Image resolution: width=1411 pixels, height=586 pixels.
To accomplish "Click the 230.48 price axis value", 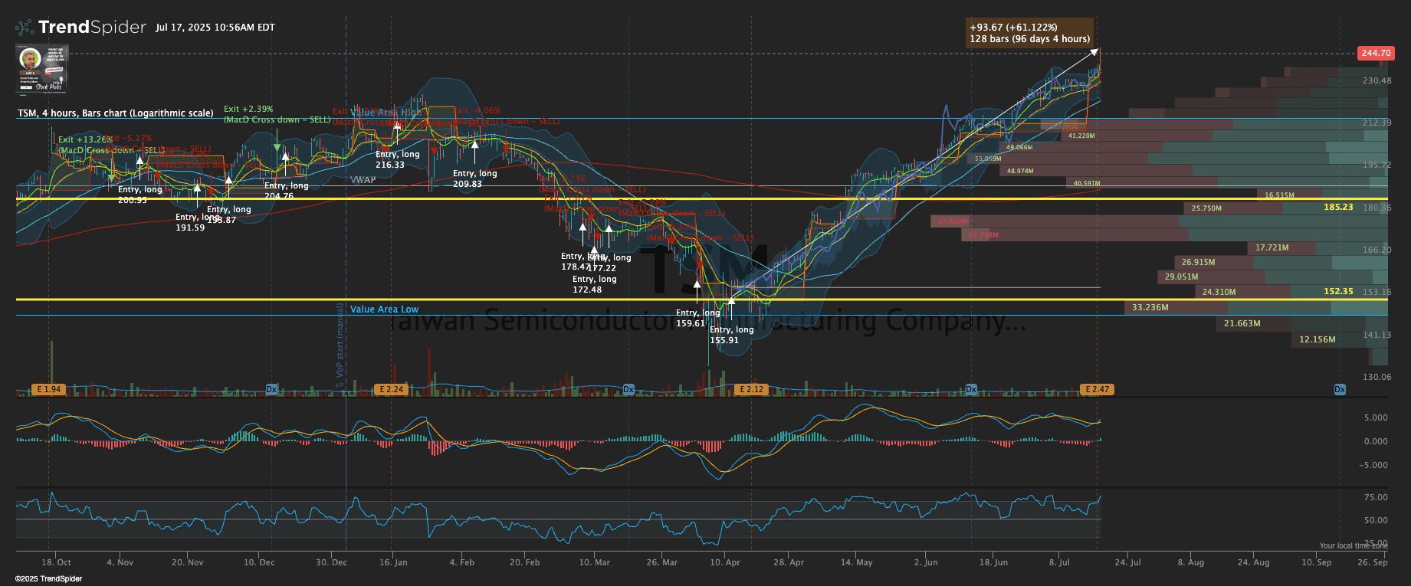I will tap(1377, 81).
